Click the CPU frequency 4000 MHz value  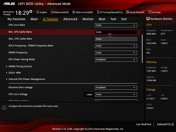coord(151,34)
